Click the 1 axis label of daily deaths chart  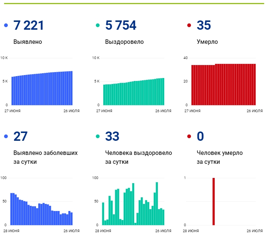(x=185, y=178)
